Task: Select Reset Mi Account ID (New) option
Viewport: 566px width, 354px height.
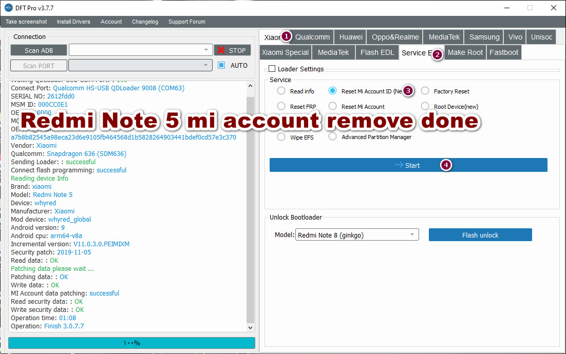Action: 332,91
